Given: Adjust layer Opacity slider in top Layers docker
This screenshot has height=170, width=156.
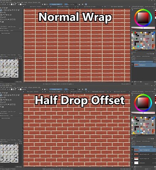Looking at the screenshot, I should pos(142,62).
